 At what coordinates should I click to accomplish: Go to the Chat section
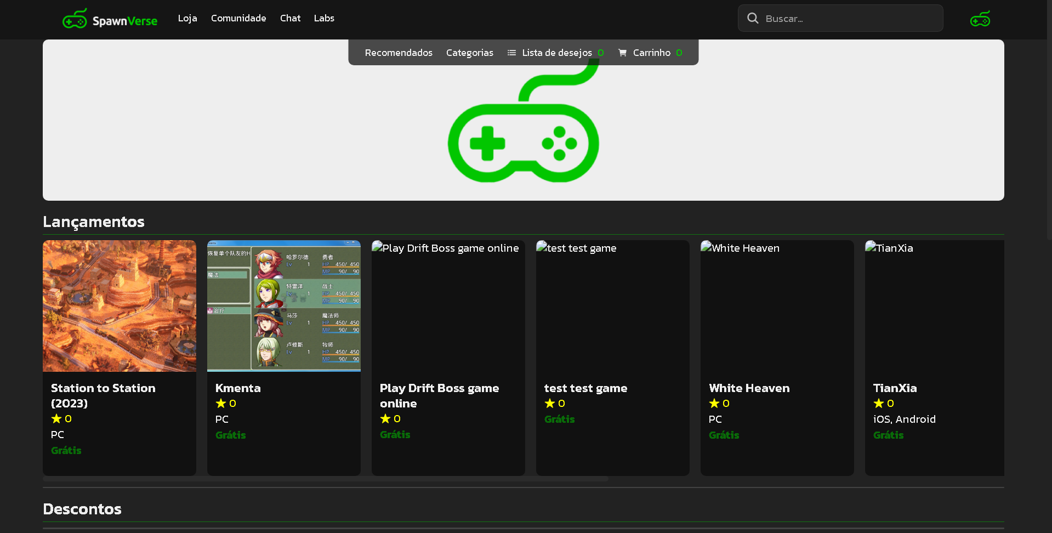tap(290, 18)
